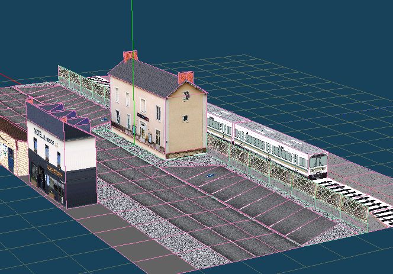Click the right chimney on the station roof
The width and height of the screenshot is (393, 274).
click(185, 77)
